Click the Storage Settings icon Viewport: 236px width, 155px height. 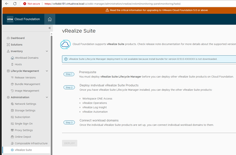(x=12, y=110)
